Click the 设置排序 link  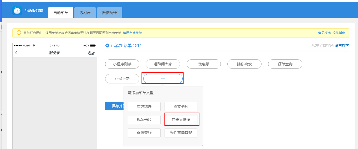[x=342, y=45]
